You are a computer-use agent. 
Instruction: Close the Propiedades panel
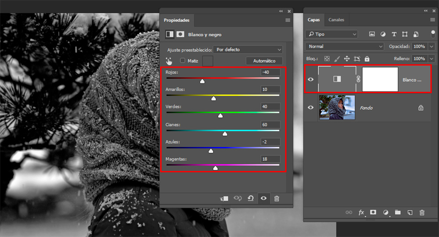(x=289, y=11)
